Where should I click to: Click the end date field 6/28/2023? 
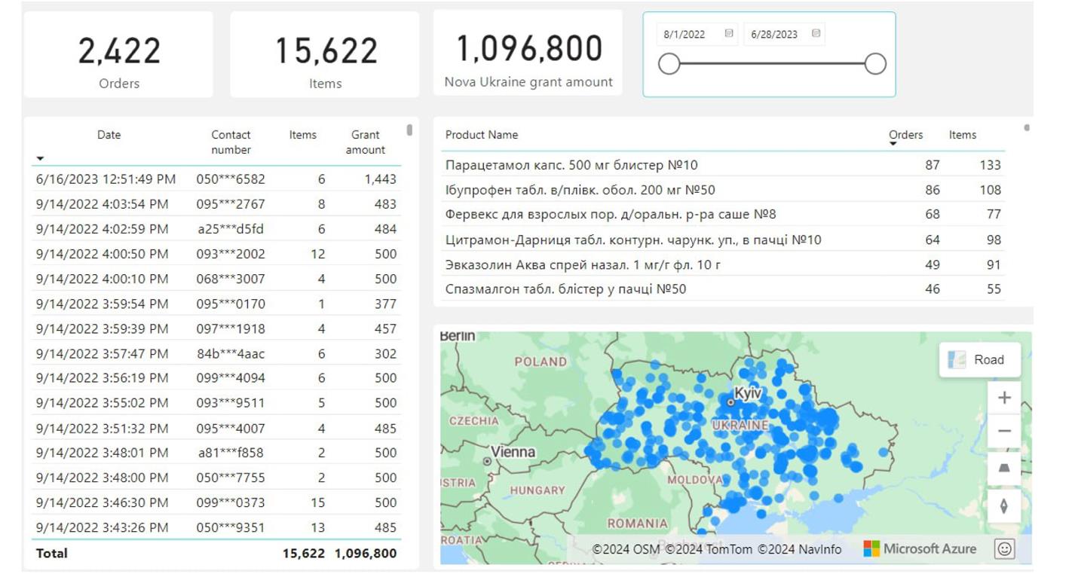pos(784,34)
